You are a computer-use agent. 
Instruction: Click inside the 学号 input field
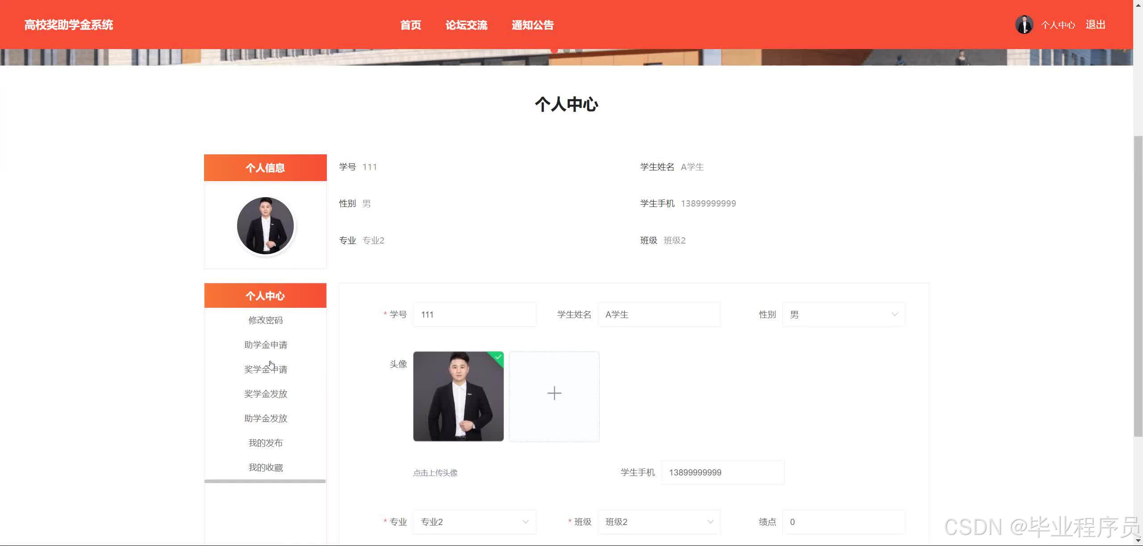pyautogui.click(x=474, y=314)
